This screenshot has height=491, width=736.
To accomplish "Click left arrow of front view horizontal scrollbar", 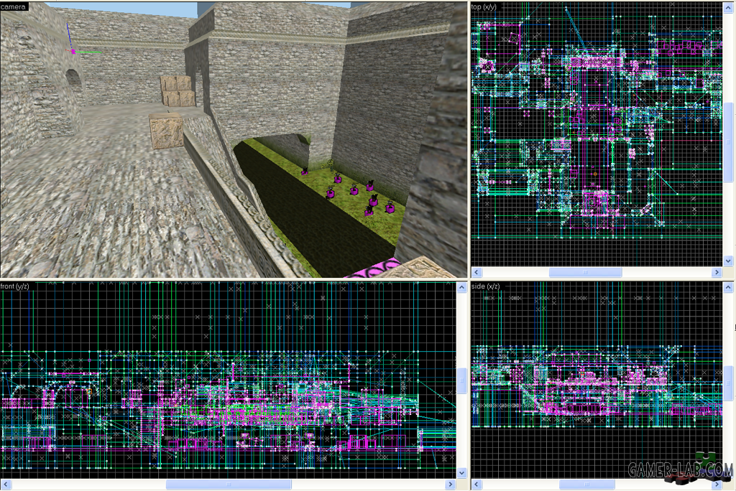I will click(x=6, y=484).
